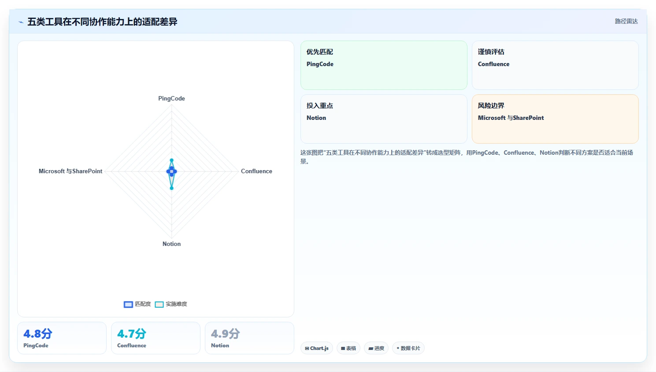Open the 风险边界 Microsoft 与SharePoint card
Screen dimensions: 656x372
555,119
